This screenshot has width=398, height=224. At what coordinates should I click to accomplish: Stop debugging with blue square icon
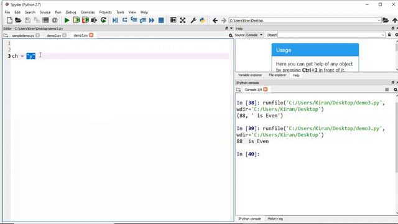(x=161, y=21)
